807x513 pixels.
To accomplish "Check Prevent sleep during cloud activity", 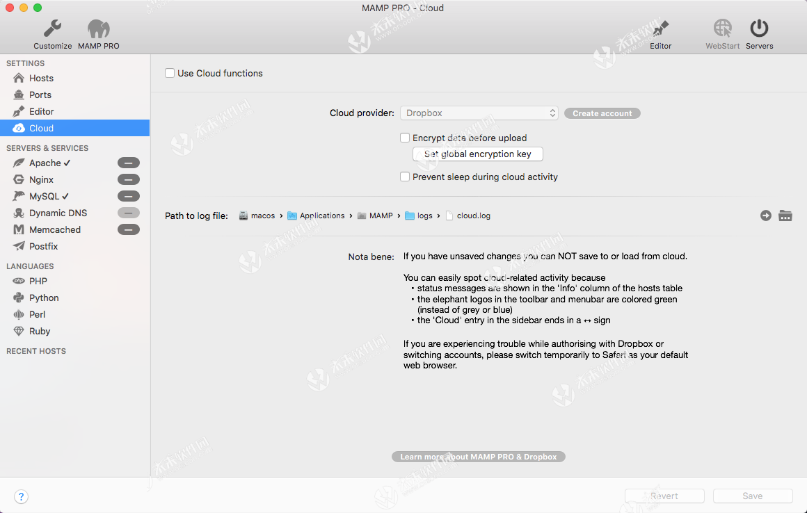I will coord(405,177).
